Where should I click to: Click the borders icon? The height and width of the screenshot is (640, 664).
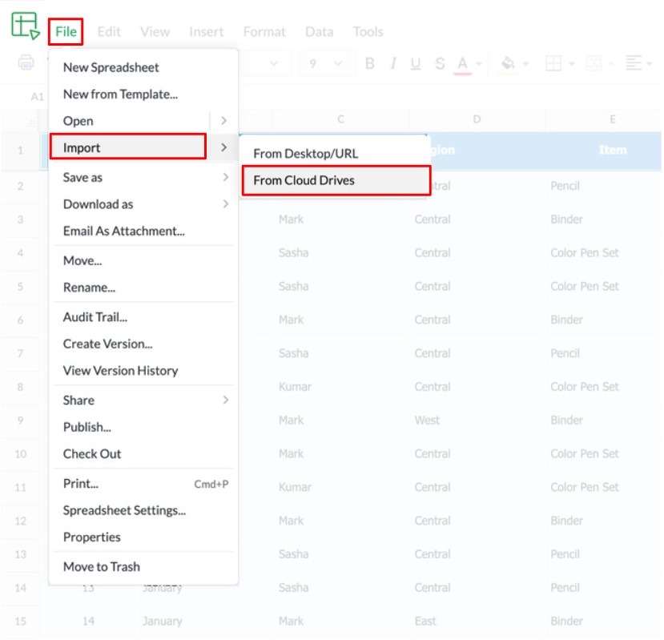553,64
